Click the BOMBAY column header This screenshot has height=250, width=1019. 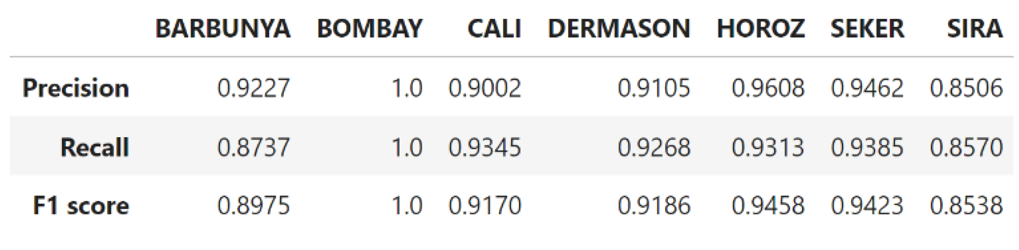pos(369,28)
